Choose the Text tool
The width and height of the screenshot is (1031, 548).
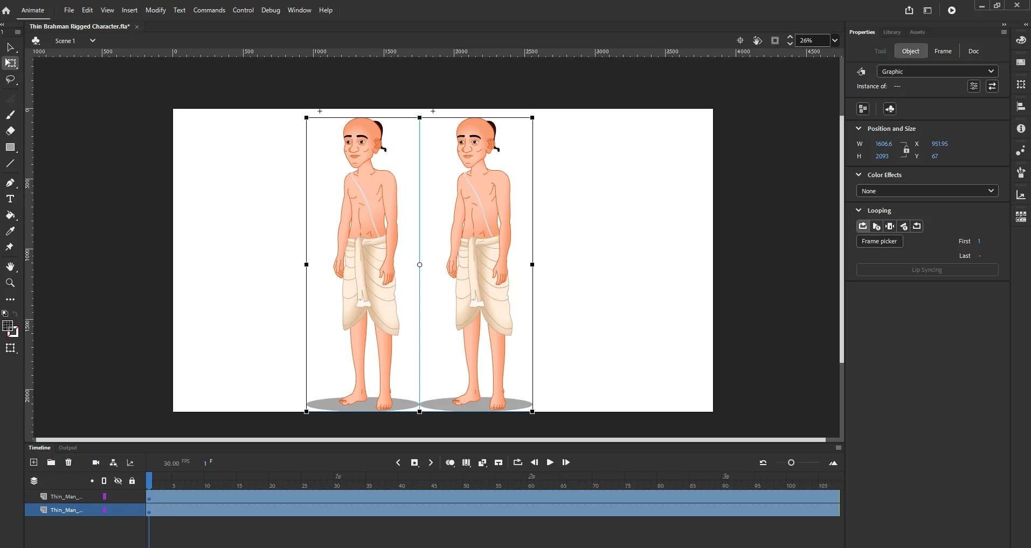10,199
